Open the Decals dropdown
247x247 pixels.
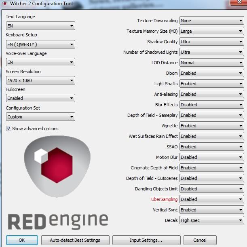click(212, 220)
